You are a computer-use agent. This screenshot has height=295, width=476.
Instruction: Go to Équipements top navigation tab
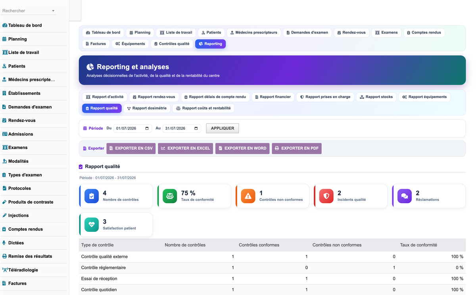[131, 44]
